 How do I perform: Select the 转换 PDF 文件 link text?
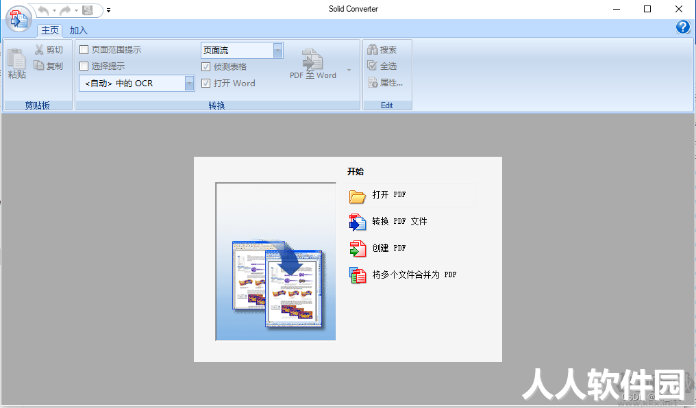click(x=399, y=221)
